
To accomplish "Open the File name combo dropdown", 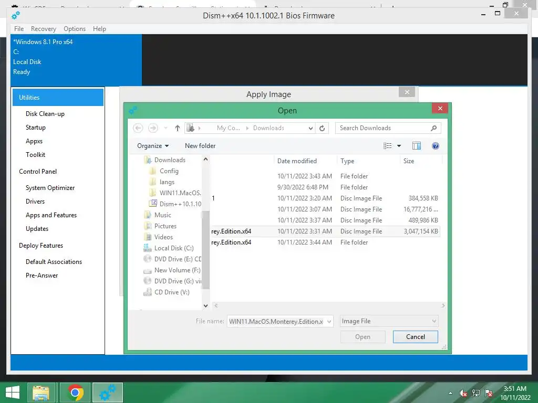I will point(329,322).
